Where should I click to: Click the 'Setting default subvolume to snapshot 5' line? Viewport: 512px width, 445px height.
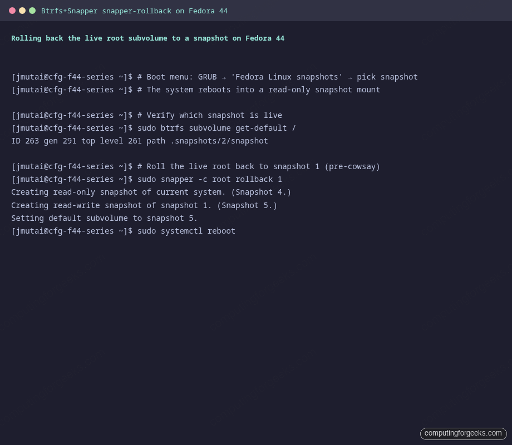coord(104,218)
